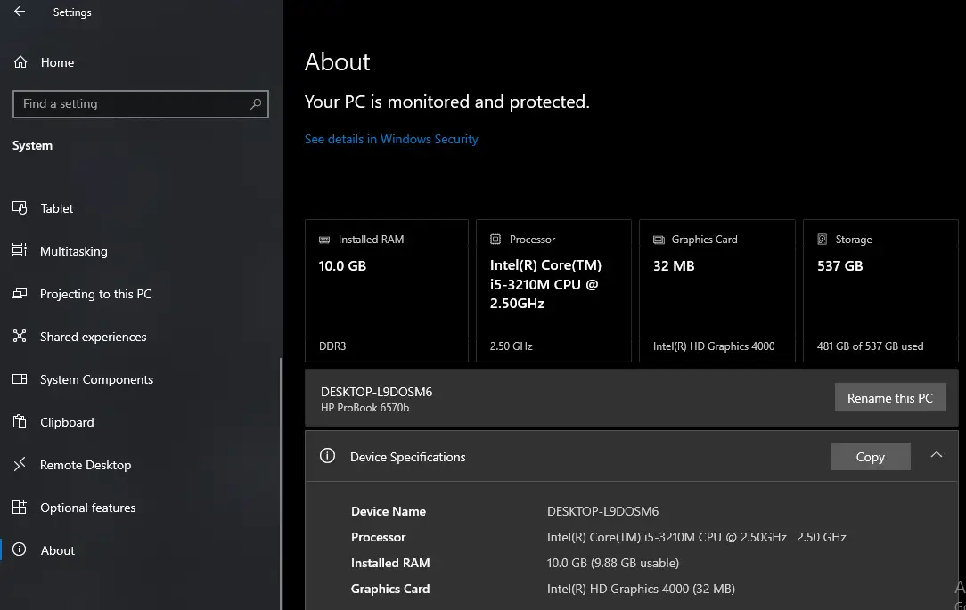Open the System Components page

point(96,379)
